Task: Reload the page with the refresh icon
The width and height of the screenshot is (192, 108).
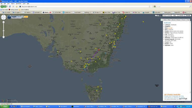Action: 10,7
